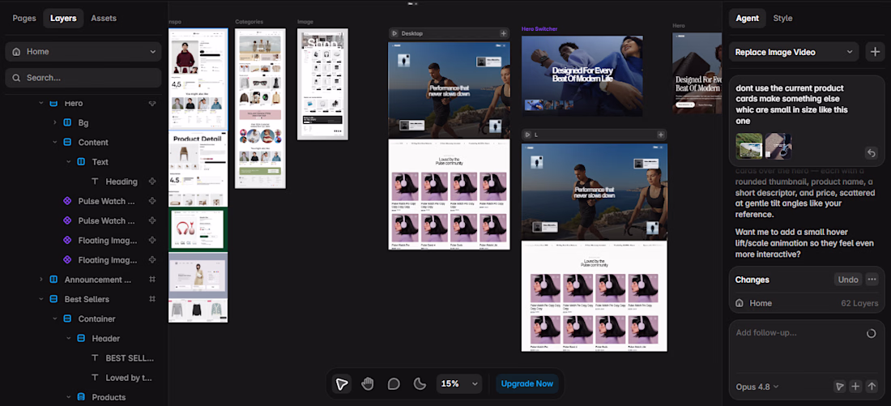
Task: Click the Container layer stack icon
Action: tap(67, 319)
